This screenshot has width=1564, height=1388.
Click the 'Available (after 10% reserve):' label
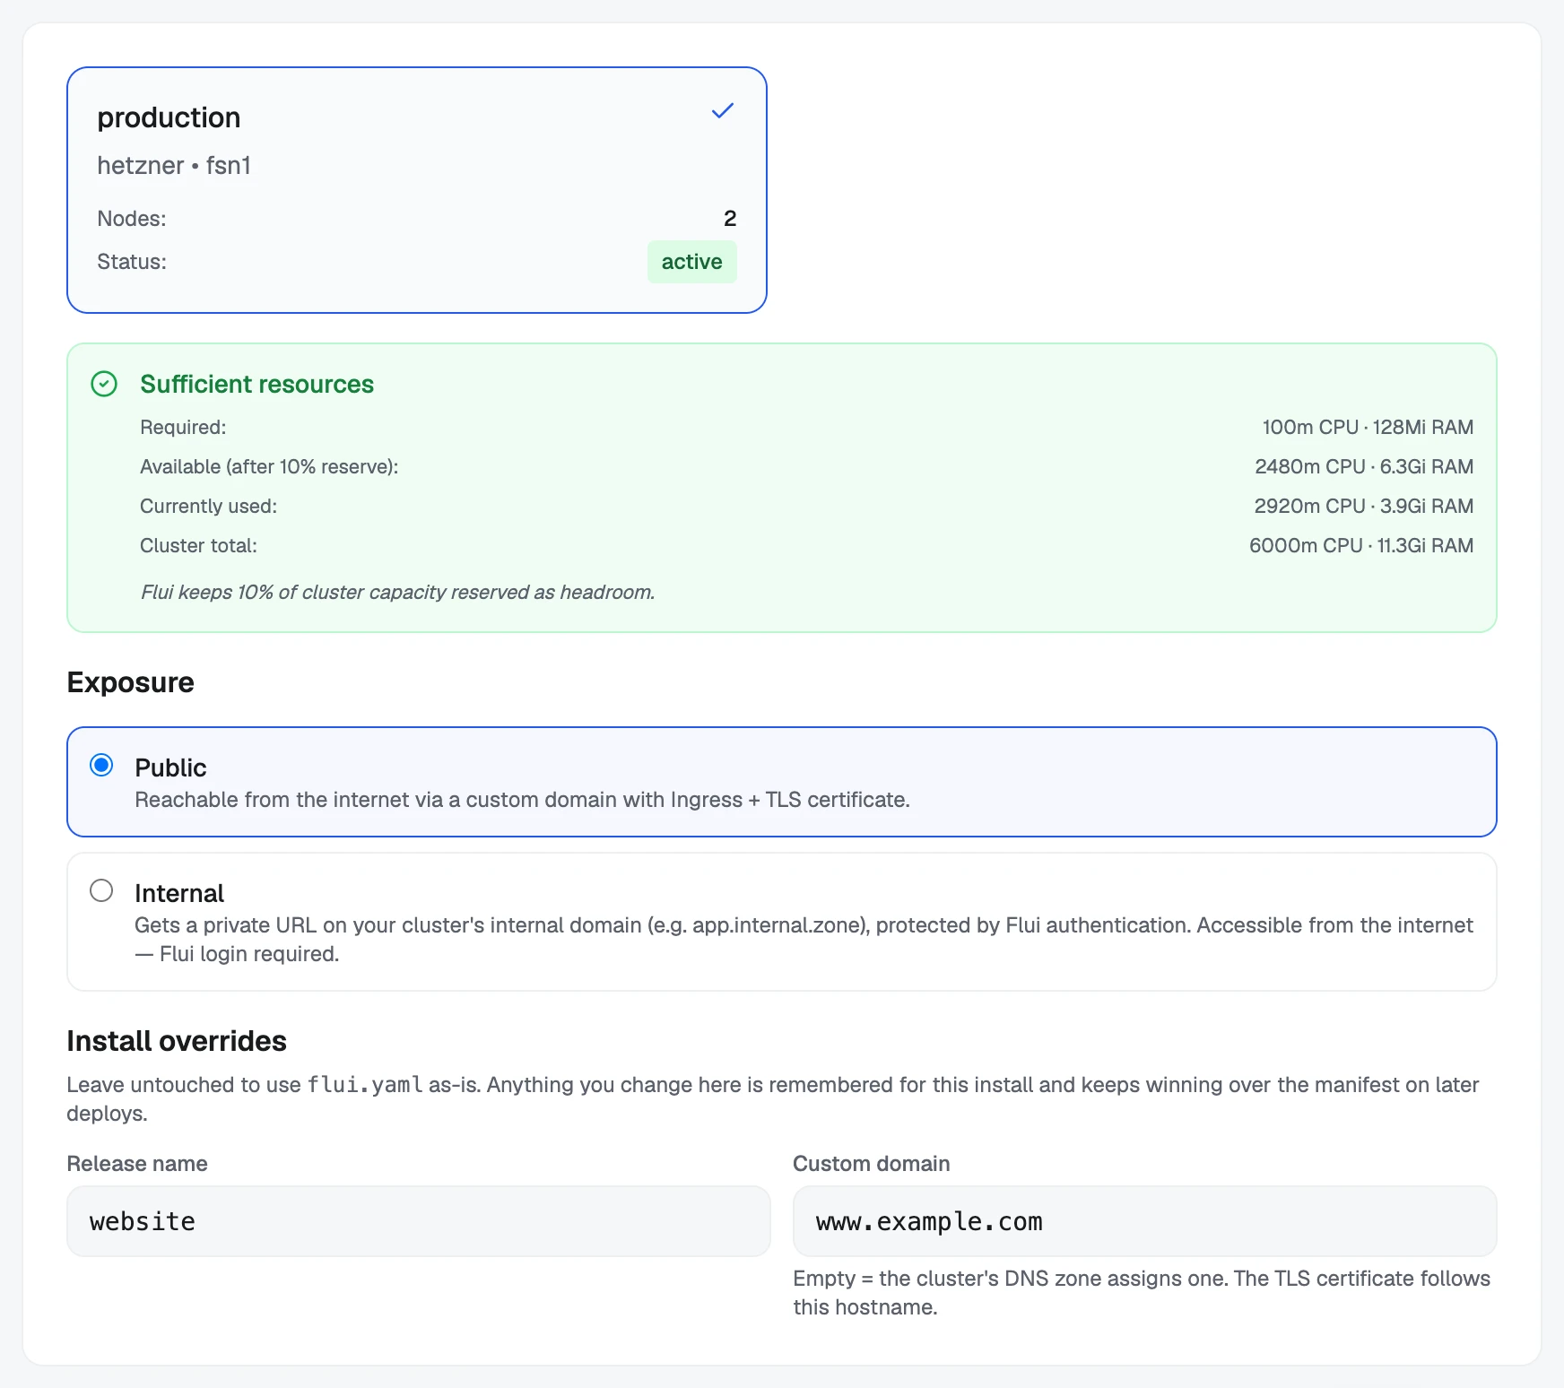(x=269, y=467)
